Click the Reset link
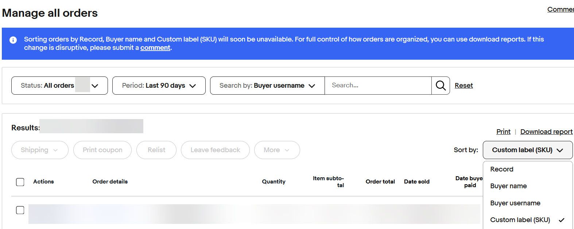Image resolution: width=574 pixels, height=229 pixels. (464, 86)
